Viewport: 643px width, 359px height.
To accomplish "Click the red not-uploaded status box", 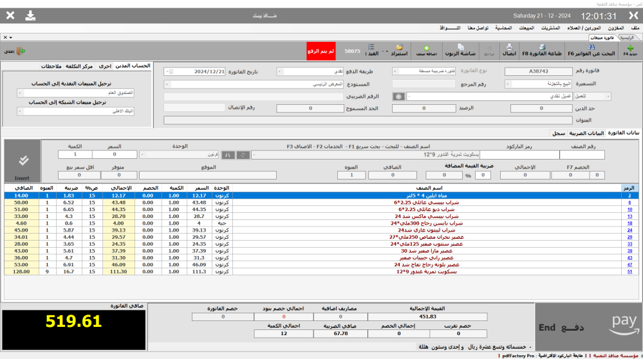I will point(322,50).
